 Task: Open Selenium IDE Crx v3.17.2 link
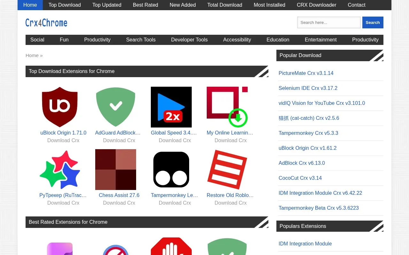pyautogui.click(x=308, y=88)
